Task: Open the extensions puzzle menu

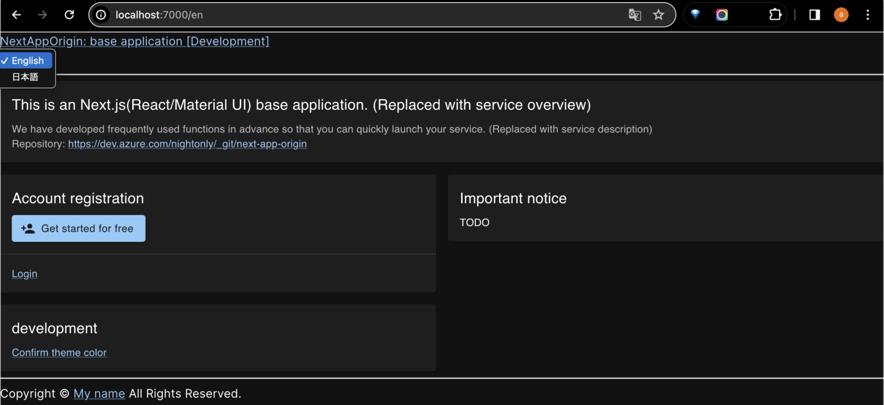Action: pos(775,15)
